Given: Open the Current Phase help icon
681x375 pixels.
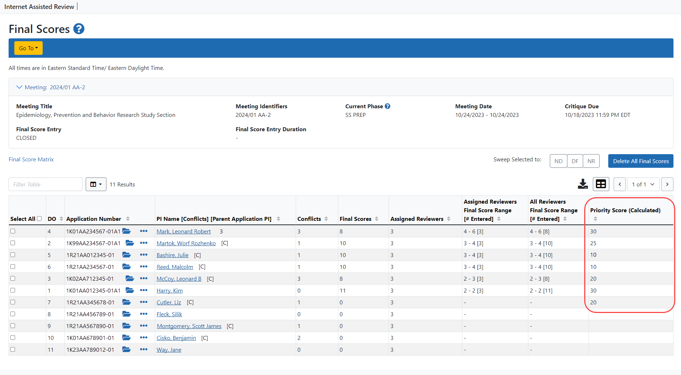Looking at the screenshot, I should (x=387, y=106).
